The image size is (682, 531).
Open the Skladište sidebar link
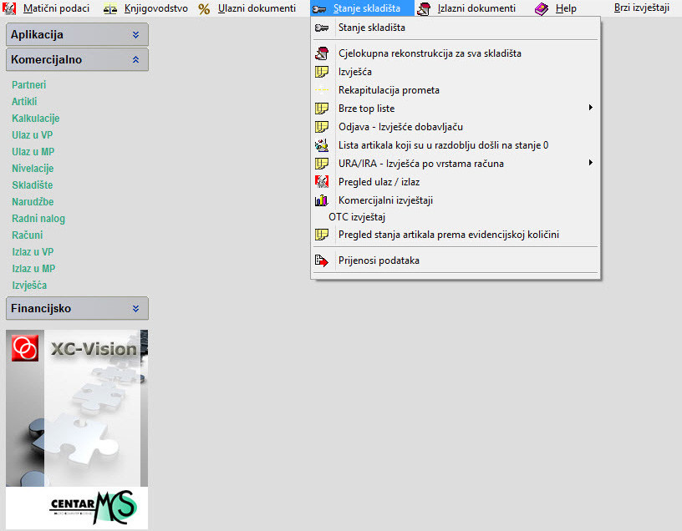pos(33,185)
